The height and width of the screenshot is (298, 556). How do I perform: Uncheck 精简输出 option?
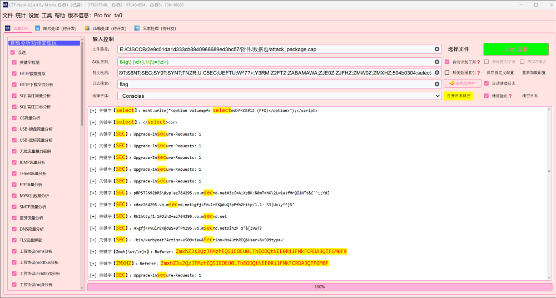(487, 96)
